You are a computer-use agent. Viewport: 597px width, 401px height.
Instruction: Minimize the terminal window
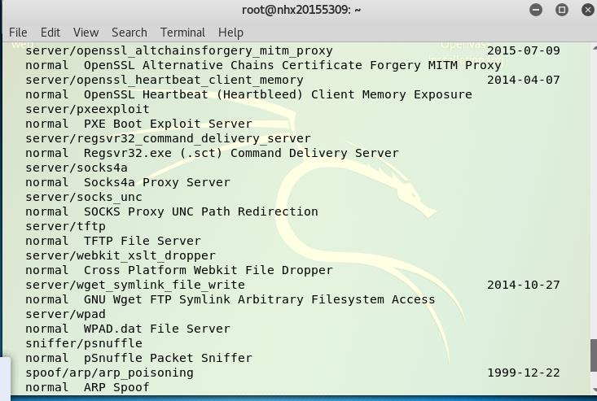point(536,10)
